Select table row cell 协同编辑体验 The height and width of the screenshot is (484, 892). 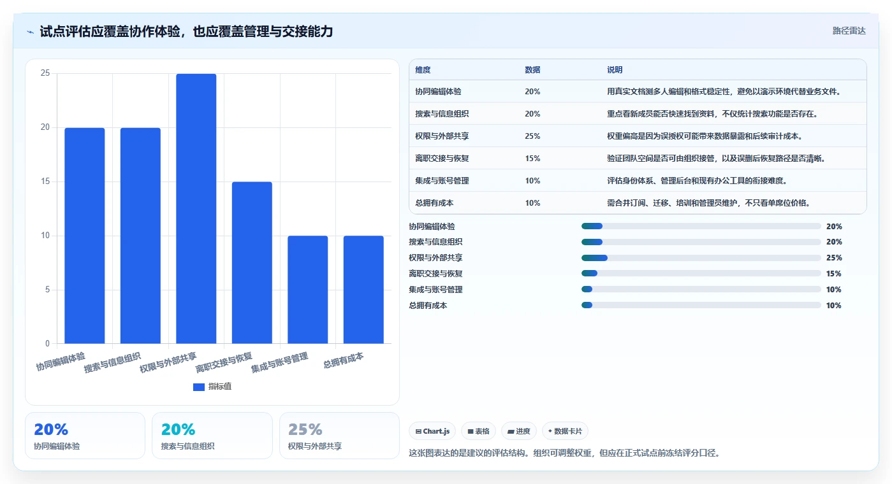[x=438, y=92]
